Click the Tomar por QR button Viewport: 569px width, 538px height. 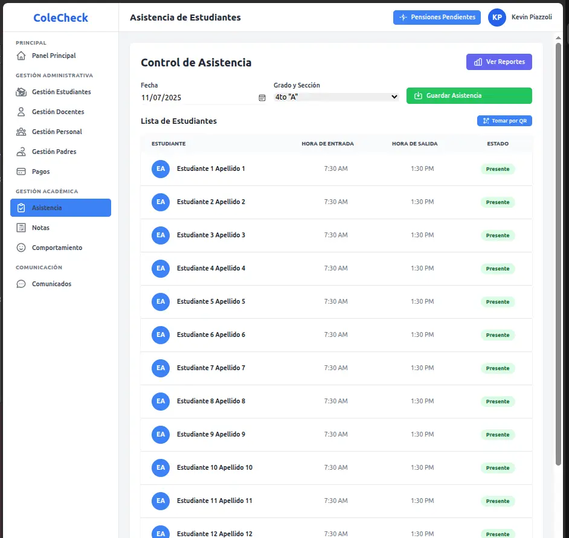click(x=504, y=121)
